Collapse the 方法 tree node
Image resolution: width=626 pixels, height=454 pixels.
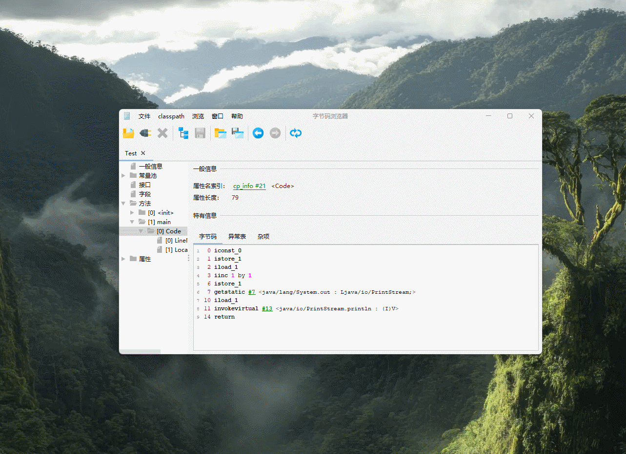pyautogui.click(x=123, y=204)
